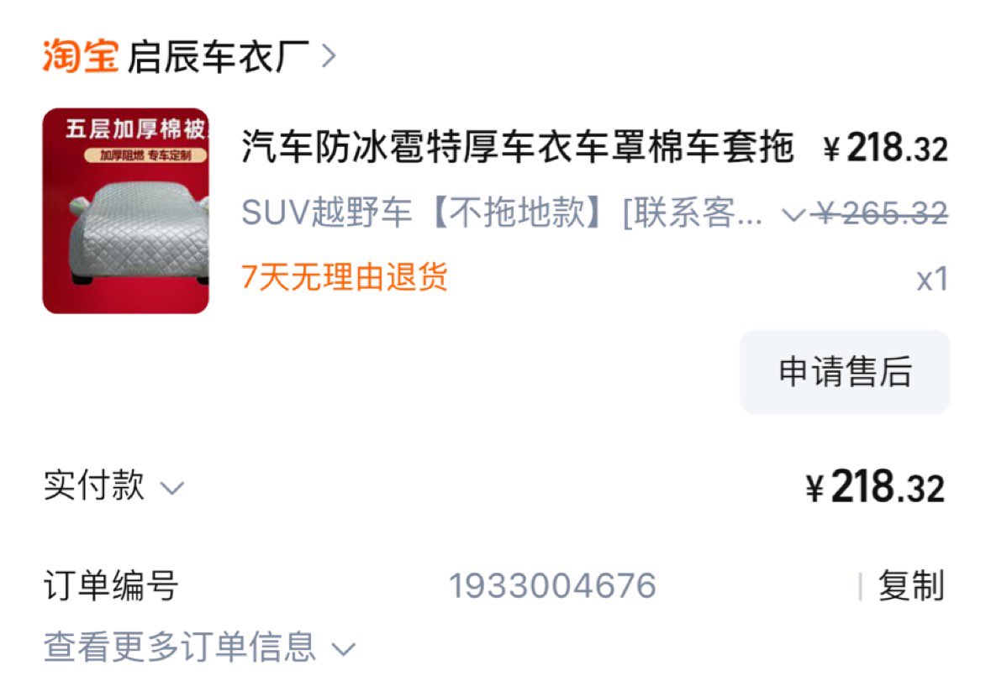Expand the SUV越野车 variant dropdown arrow

793,215
